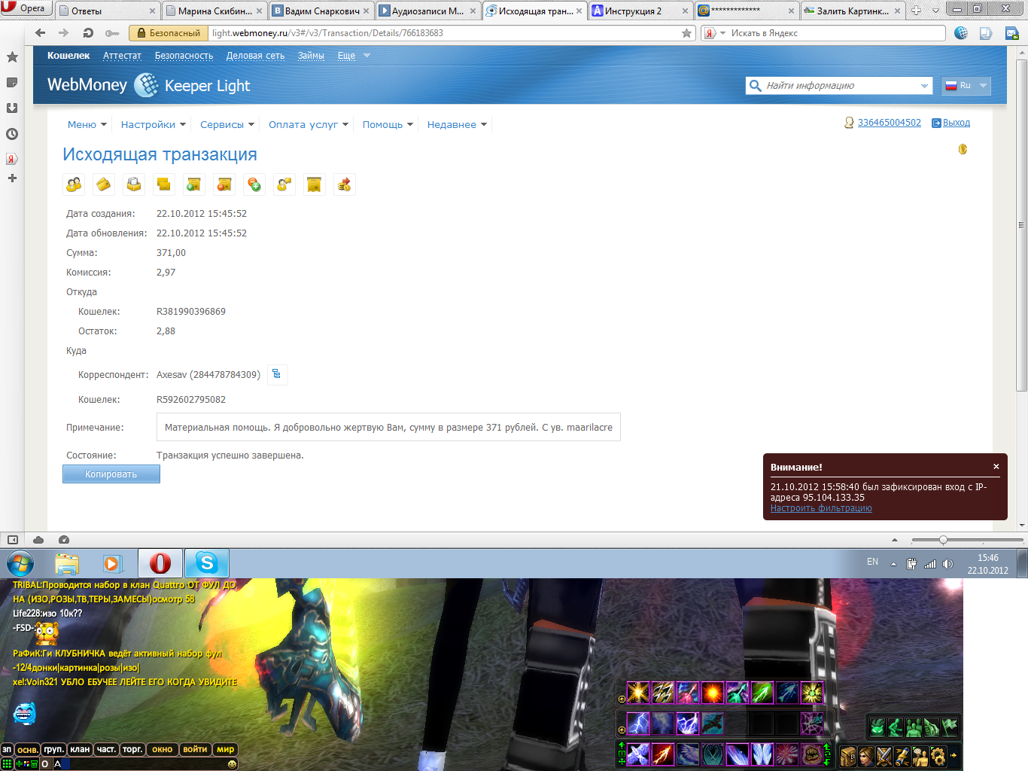Switch to the Вадим Снаркович browser tab
This screenshot has height=771, width=1028.
[x=321, y=11]
